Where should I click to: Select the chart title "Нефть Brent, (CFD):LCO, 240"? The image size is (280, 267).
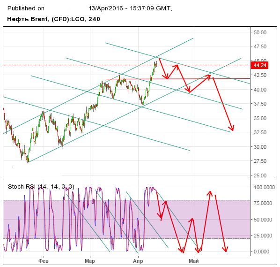click(x=53, y=19)
